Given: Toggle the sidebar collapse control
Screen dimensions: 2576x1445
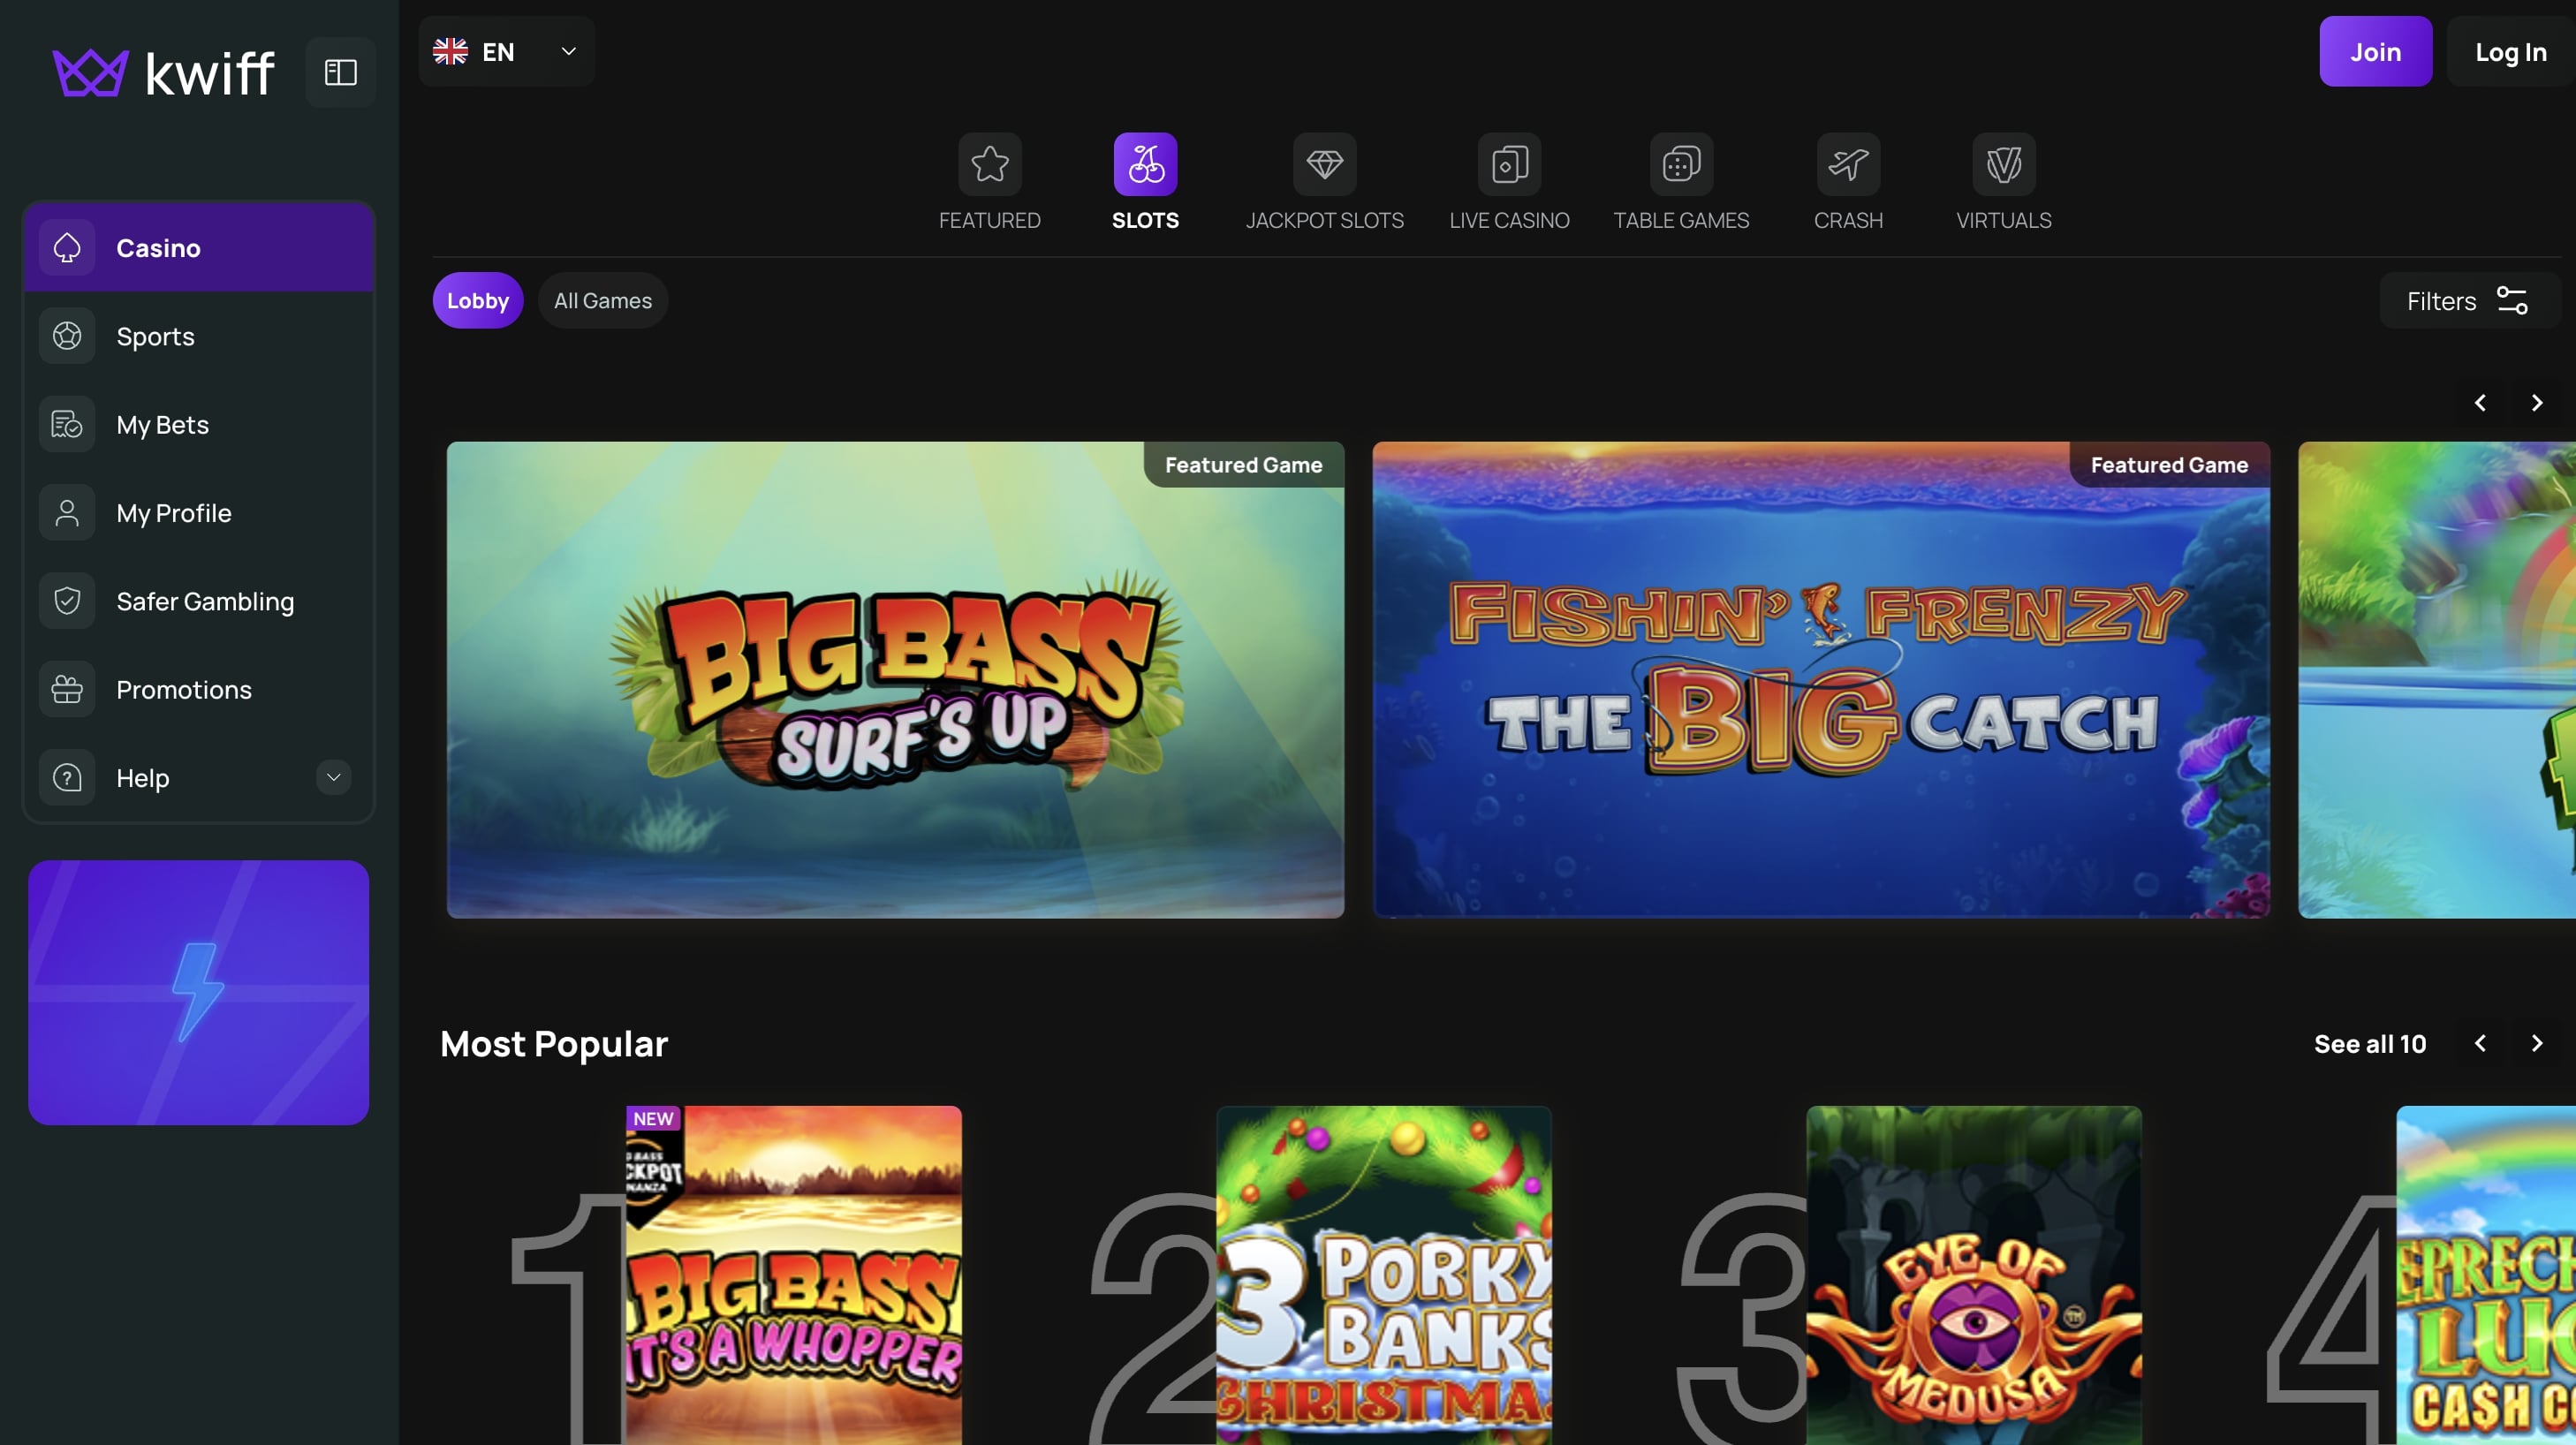Looking at the screenshot, I should [x=339, y=71].
